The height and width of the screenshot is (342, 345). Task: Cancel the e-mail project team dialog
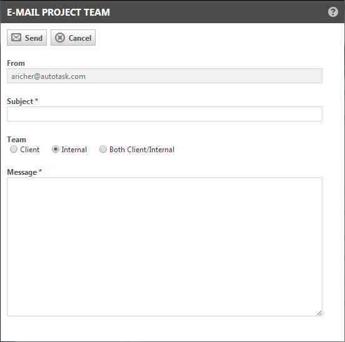tap(73, 38)
